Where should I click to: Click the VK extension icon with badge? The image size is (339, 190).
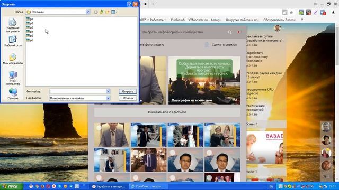coord(323,13)
